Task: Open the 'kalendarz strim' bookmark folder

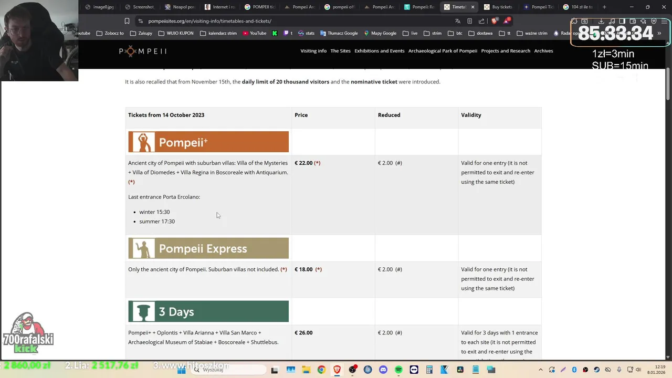Action: point(218,33)
